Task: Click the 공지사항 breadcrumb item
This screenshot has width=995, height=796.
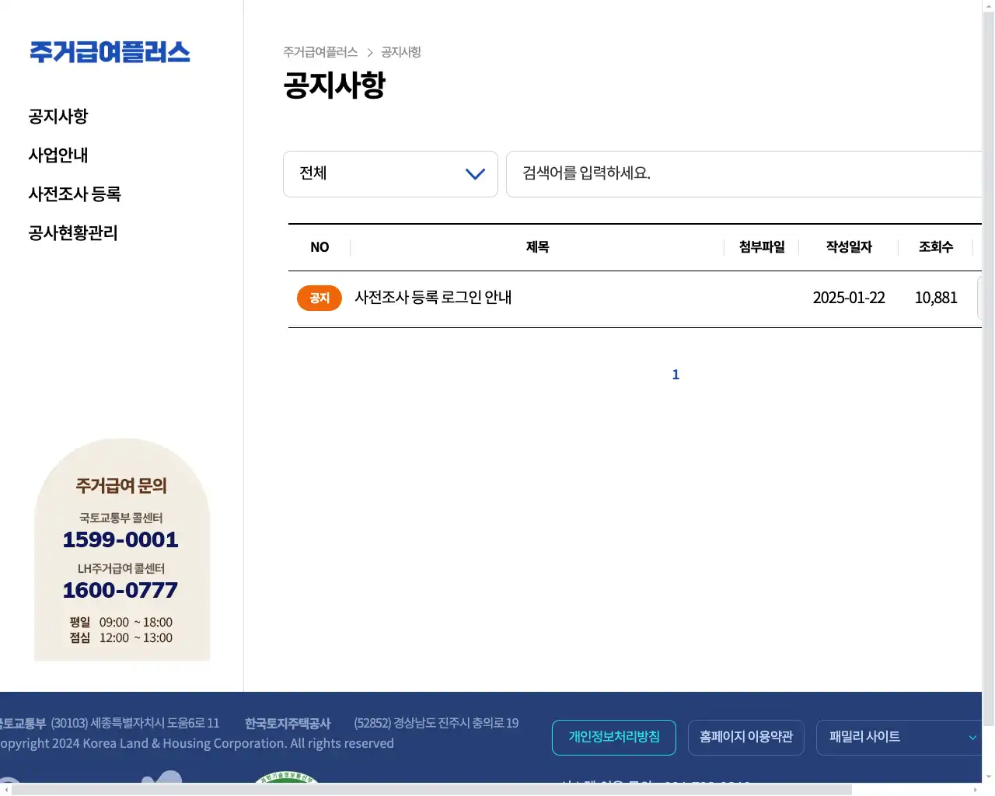Action: [x=400, y=52]
